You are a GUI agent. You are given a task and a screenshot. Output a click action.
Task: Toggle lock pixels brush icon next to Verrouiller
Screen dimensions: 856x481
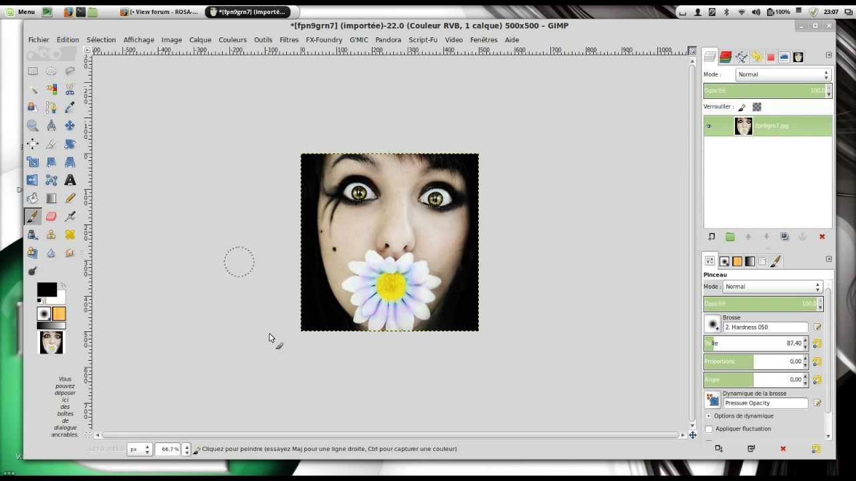742,107
